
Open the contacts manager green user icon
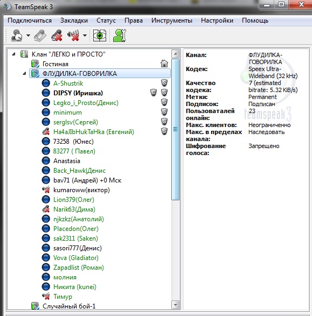[x=120, y=36]
